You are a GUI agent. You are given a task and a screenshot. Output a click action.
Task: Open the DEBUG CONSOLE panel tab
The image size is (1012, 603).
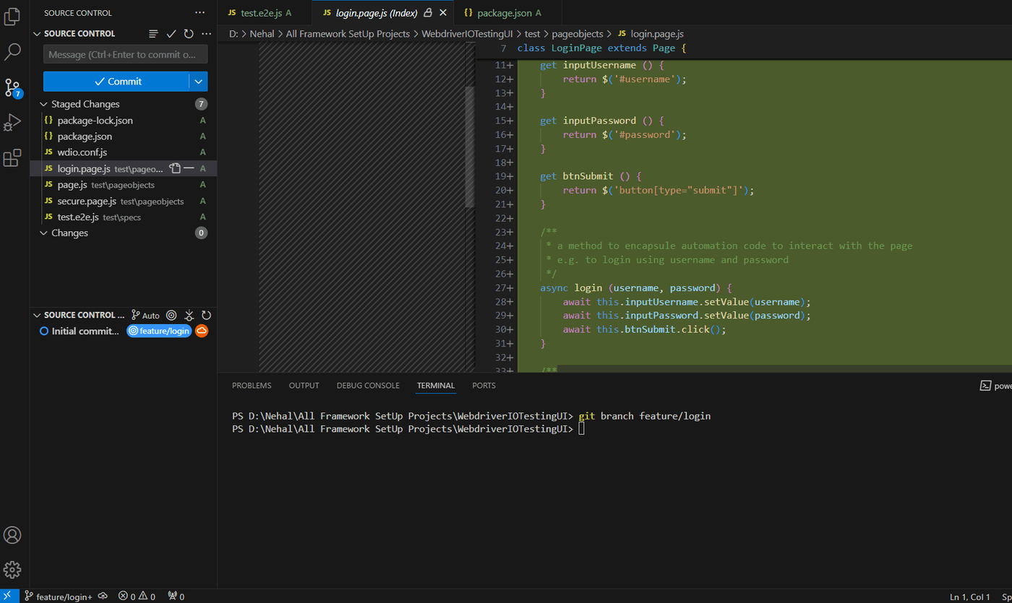(368, 386)
